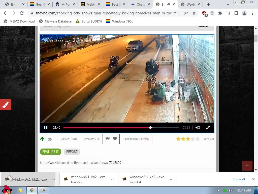Go forward in browser history
This screenshot has height=194, width=258.
tap(14, 13)
